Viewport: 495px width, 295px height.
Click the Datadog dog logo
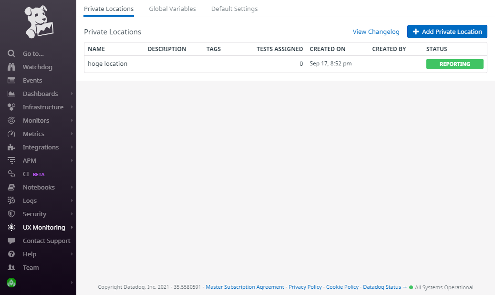click(x=39, y=22)
